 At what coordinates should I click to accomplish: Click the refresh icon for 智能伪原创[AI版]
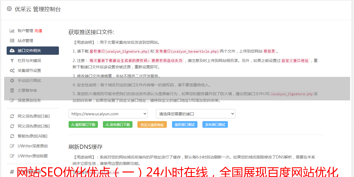(x=12, y=136)
